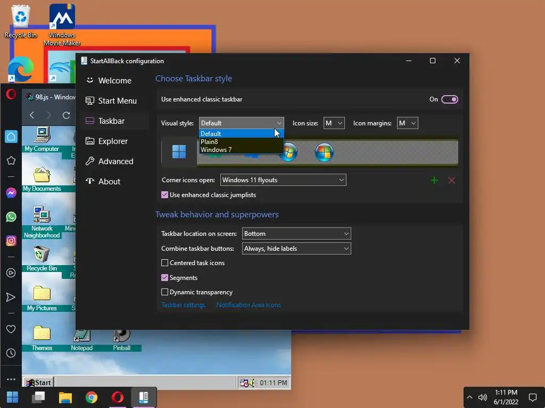
Task: Open WhatsApp in Opera sidebar
Action: (11, 217)
